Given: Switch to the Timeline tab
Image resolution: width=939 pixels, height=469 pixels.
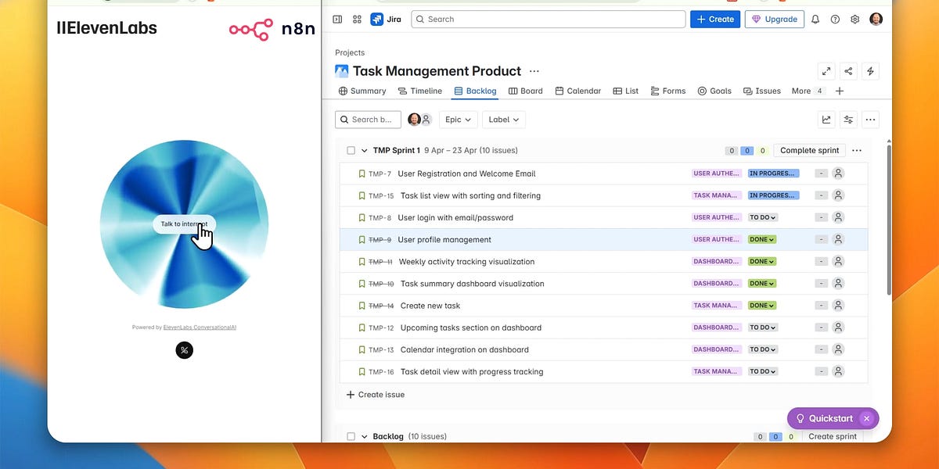Looking at the screenshot, I should [x=420, y=91].
